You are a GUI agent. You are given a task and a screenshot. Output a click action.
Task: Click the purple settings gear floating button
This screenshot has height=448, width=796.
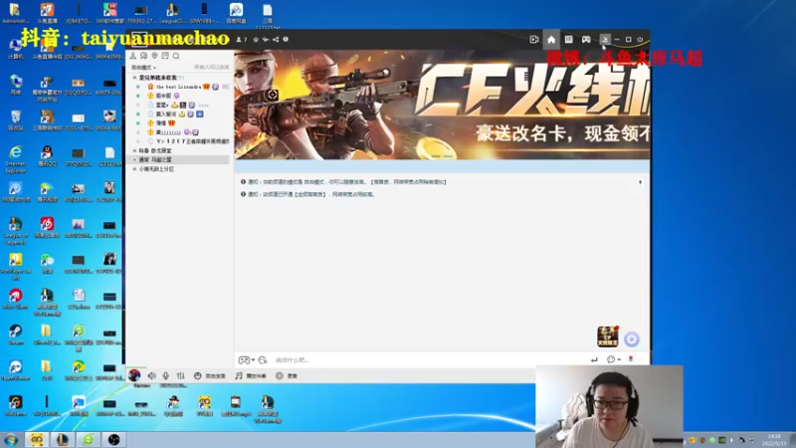[x=632, y=339]
